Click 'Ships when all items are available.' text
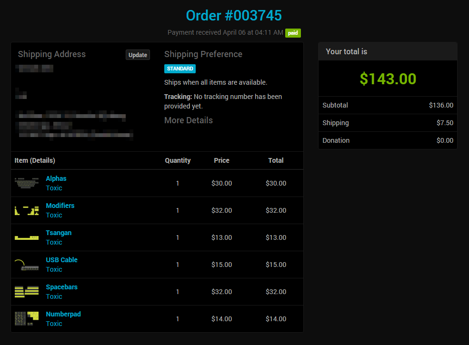469x345 pixels. tap(216, 82)
